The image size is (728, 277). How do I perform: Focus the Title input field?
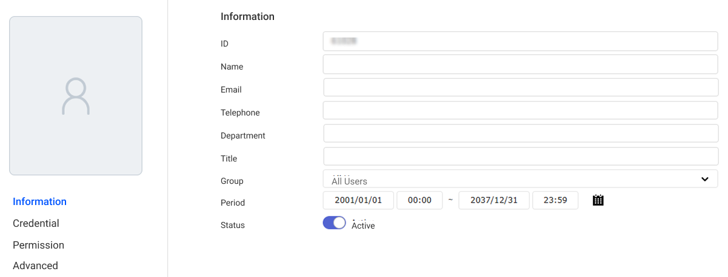click(x=520, y=156)
